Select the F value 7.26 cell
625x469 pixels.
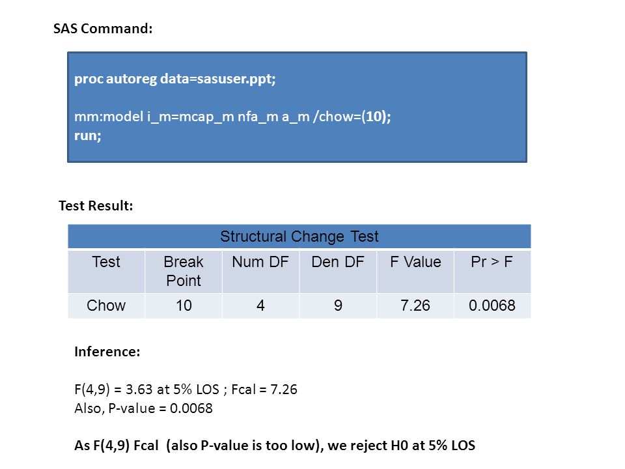[x=415, y=306]
